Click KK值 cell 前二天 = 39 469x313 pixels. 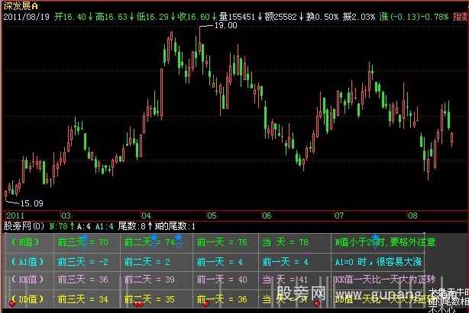(150, 279)
